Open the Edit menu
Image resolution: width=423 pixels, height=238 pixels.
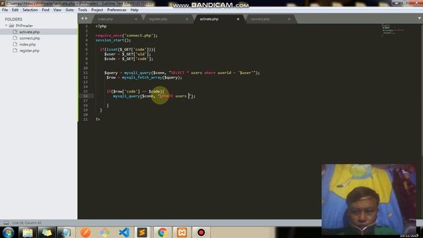[15, 10]
